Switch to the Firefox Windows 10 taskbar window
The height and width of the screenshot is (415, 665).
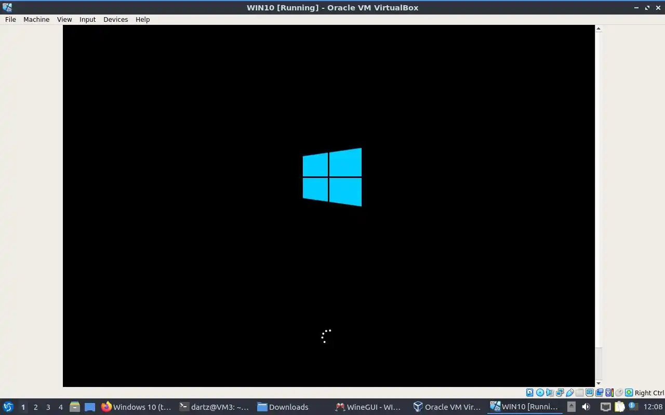click(137, 407)
